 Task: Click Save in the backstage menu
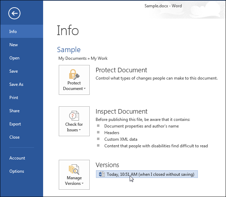tap(14, 71)
